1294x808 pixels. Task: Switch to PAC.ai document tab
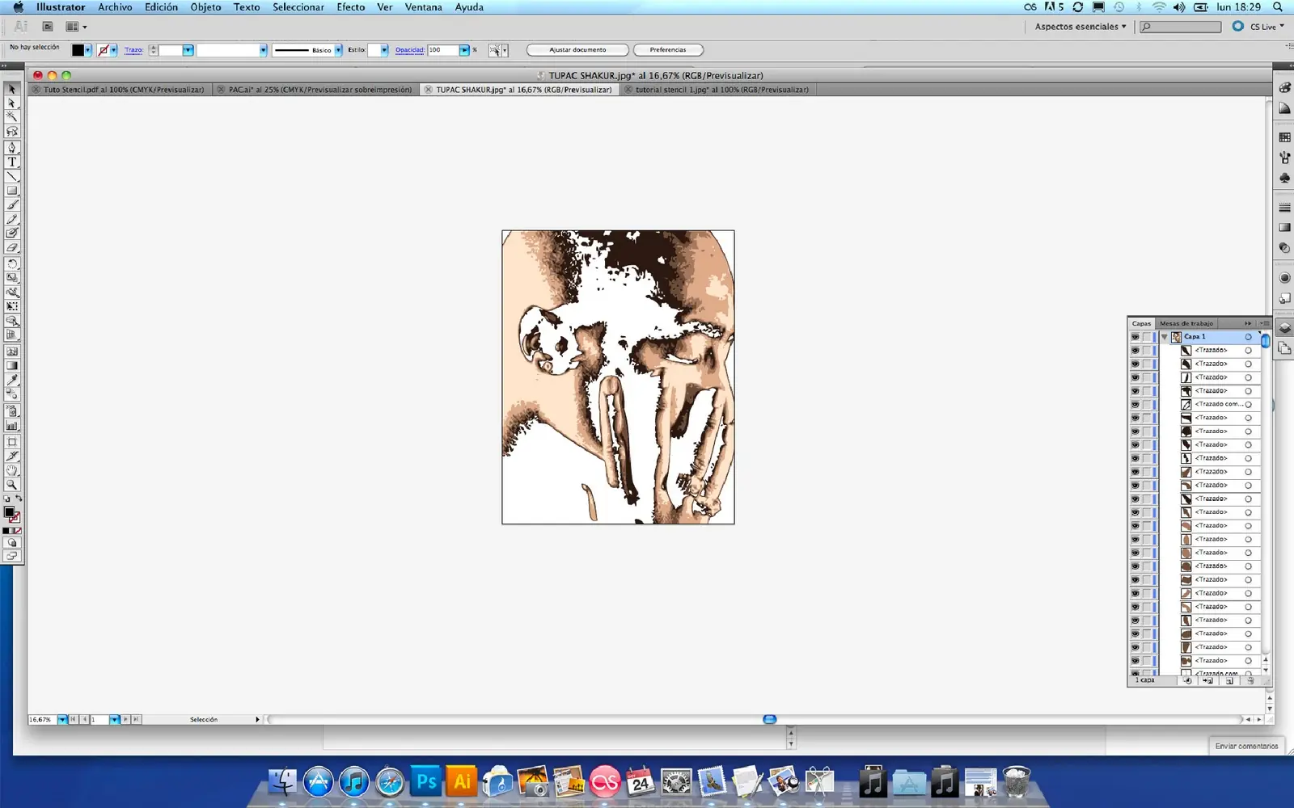pyautogui.click(x=315, y=90)
